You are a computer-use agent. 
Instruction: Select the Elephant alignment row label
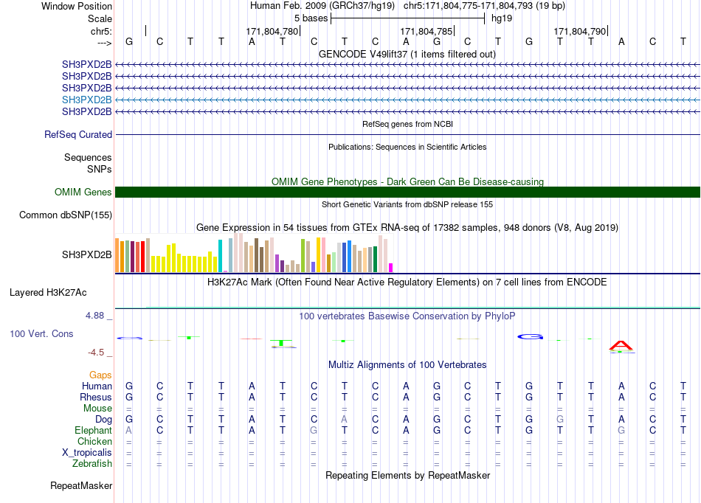coord(93,430)
